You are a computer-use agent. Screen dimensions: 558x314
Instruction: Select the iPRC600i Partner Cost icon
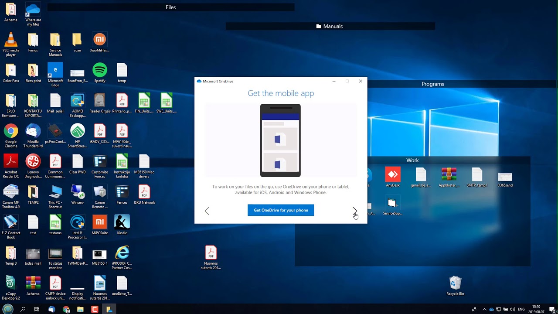pyautogui.click(x=122, y=258)
